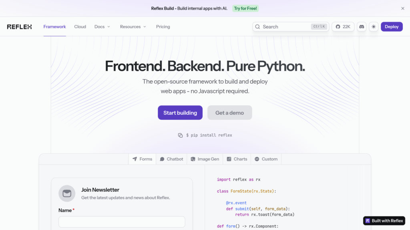Open the Pricing page

pos(163,27)
